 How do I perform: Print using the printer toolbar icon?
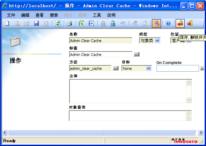click(69, 24)
